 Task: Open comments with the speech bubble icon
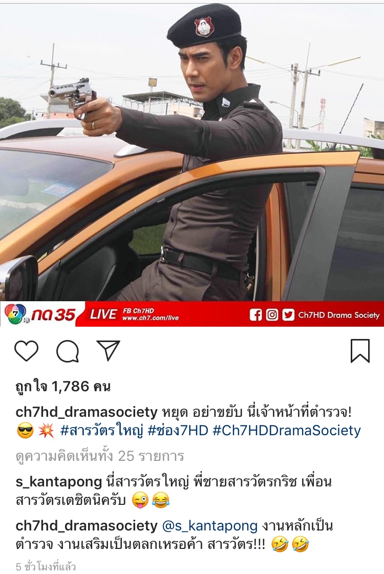pyautogui.click(x=68, y=351)
